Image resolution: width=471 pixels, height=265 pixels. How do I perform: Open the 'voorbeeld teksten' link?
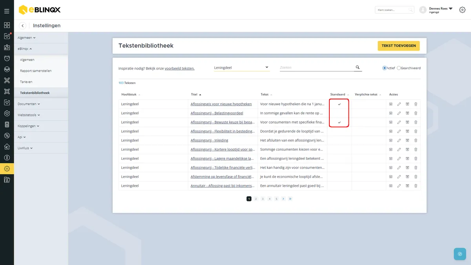point(179,68)
